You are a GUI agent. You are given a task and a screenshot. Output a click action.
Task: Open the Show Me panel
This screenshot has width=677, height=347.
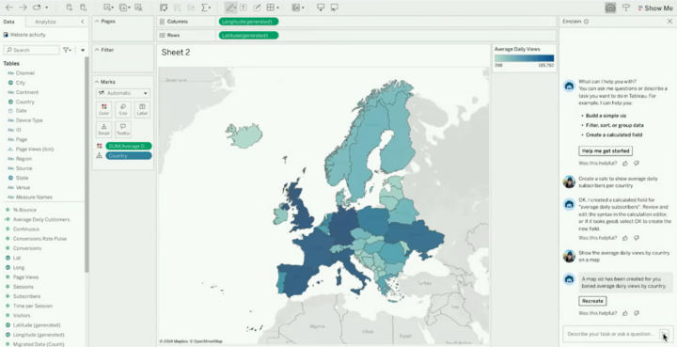[655, 8]
